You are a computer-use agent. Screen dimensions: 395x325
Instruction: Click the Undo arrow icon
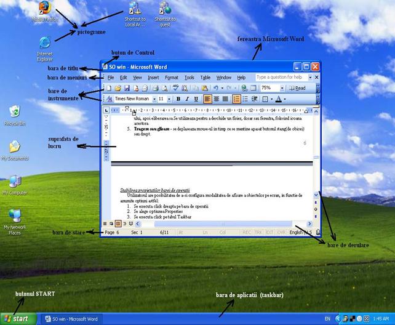[x=216, y=89]
